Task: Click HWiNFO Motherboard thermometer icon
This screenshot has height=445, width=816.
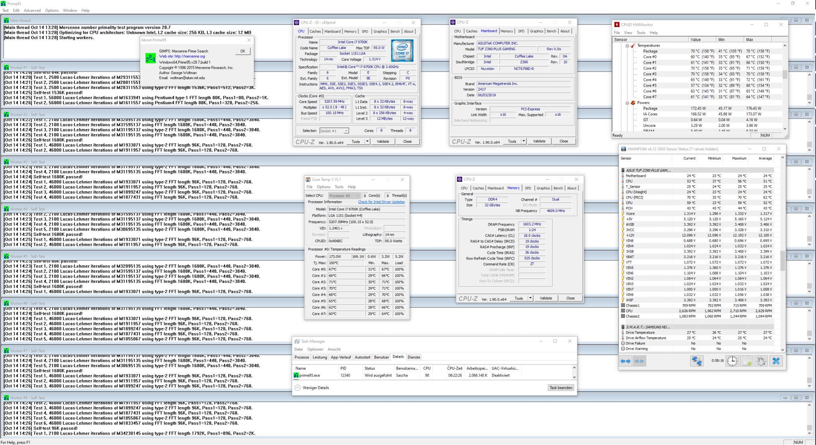Action: [623, 176]
